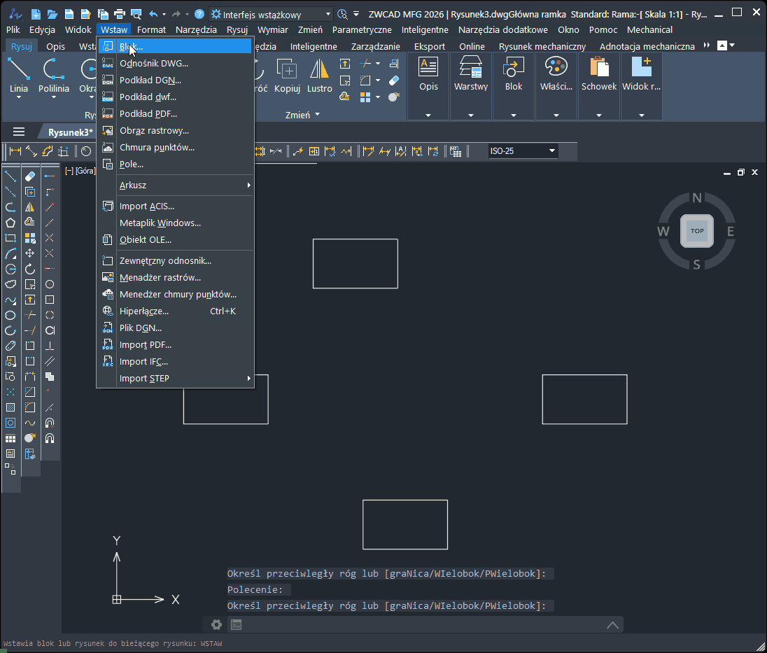Switch to the Eksport ribbon tab

(x=429, y=46)
